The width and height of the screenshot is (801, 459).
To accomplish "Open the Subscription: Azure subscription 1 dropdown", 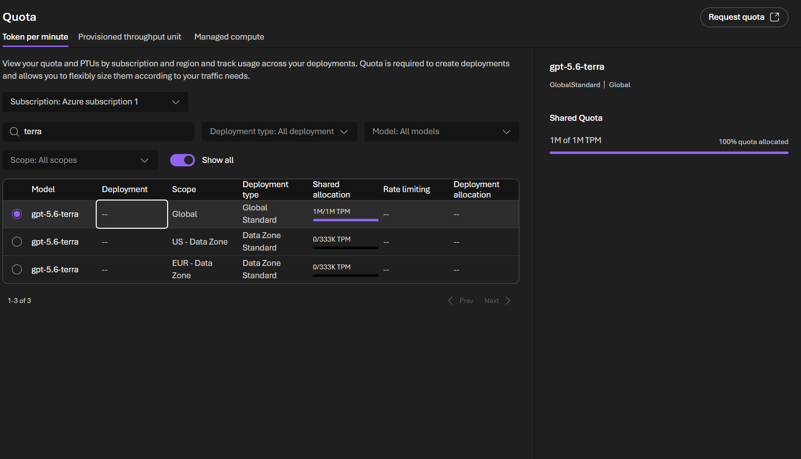I will pos(95,102).
